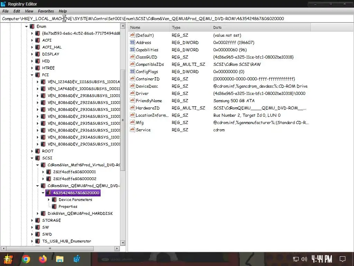Select the "Samsung 500 GB ATA" data value
This screenshot has width=354, height=266.
click(x=234, y=101)
